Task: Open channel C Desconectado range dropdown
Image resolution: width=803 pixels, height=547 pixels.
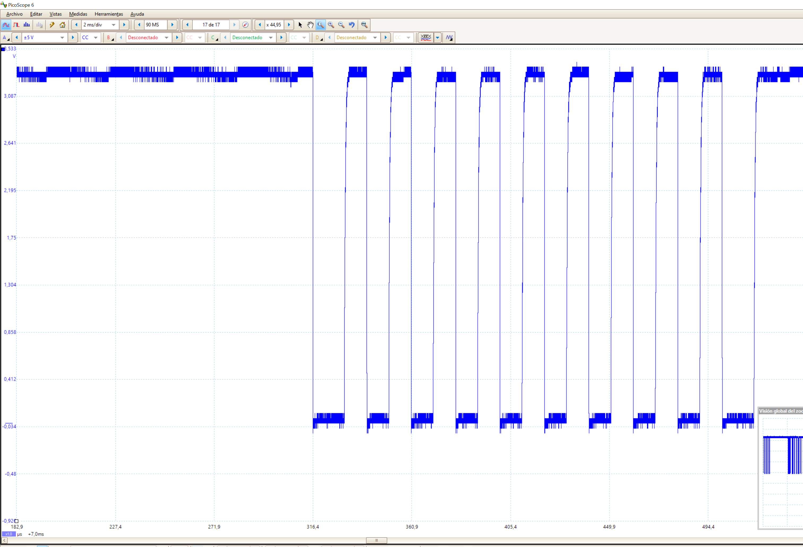Action: pyautogui.click(x=271, y=38)
